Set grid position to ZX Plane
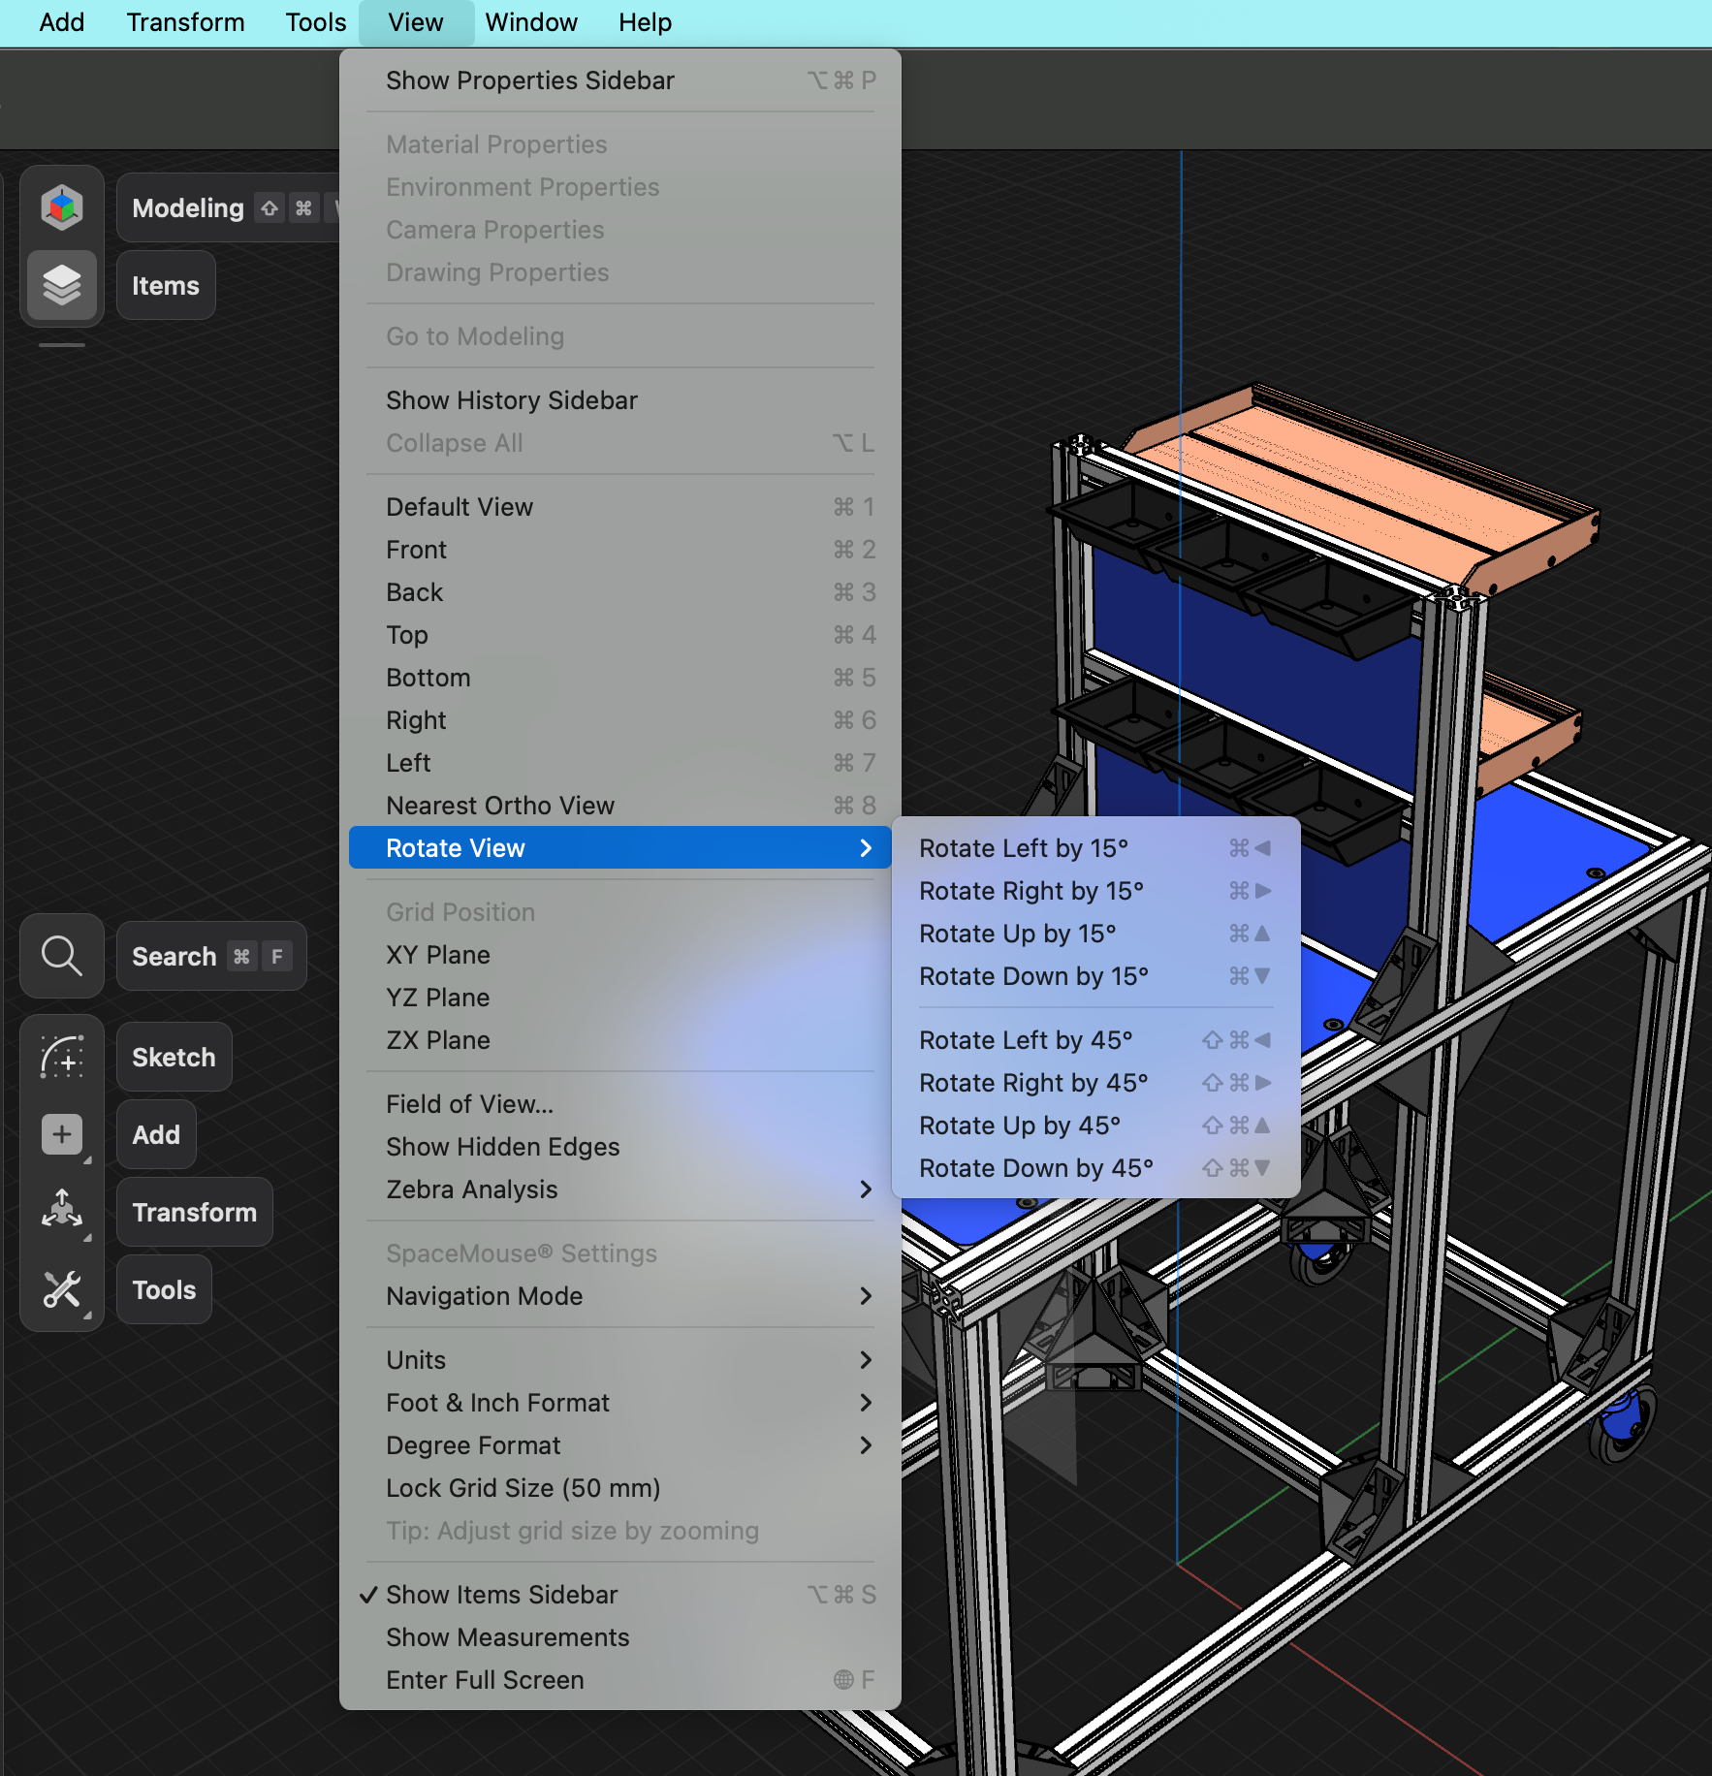The width and height of the screenshot is (1712, 1776). [x=620, y=1040]
